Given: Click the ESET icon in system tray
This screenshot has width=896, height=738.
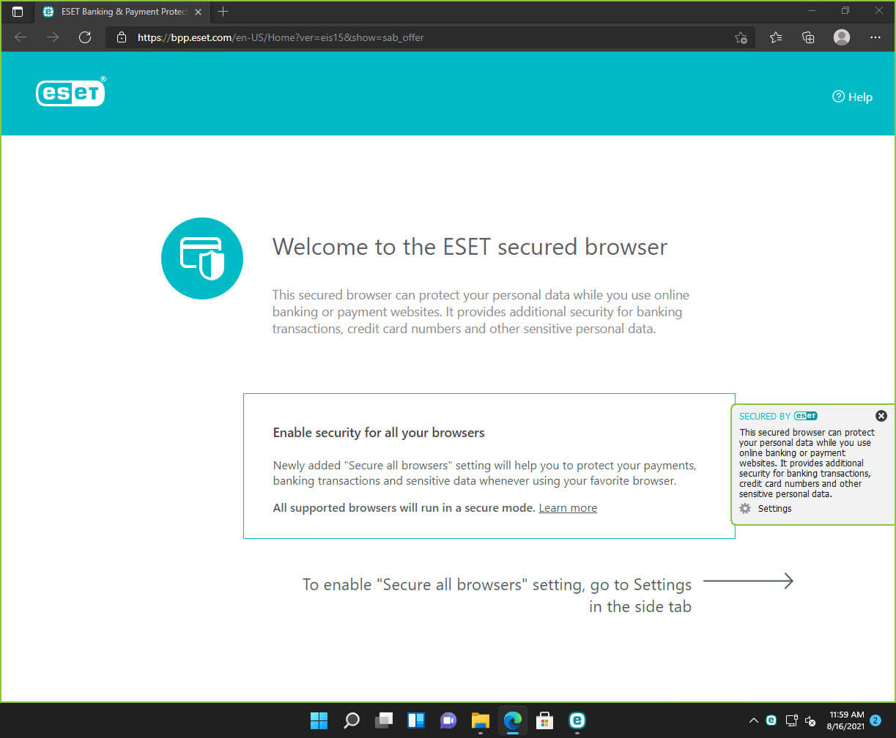Looking at the screenshot, I should pos(771,720).
